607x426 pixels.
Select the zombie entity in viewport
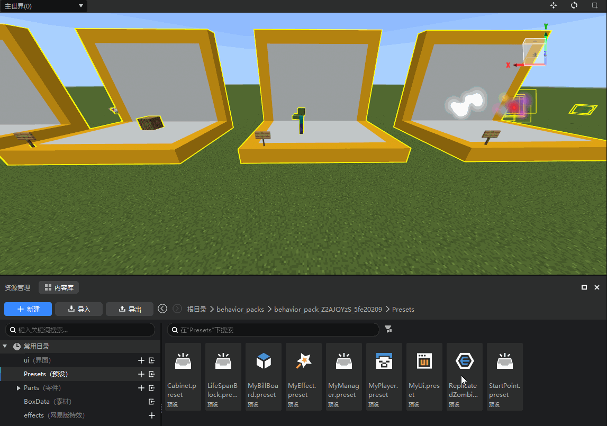point(300,121)
